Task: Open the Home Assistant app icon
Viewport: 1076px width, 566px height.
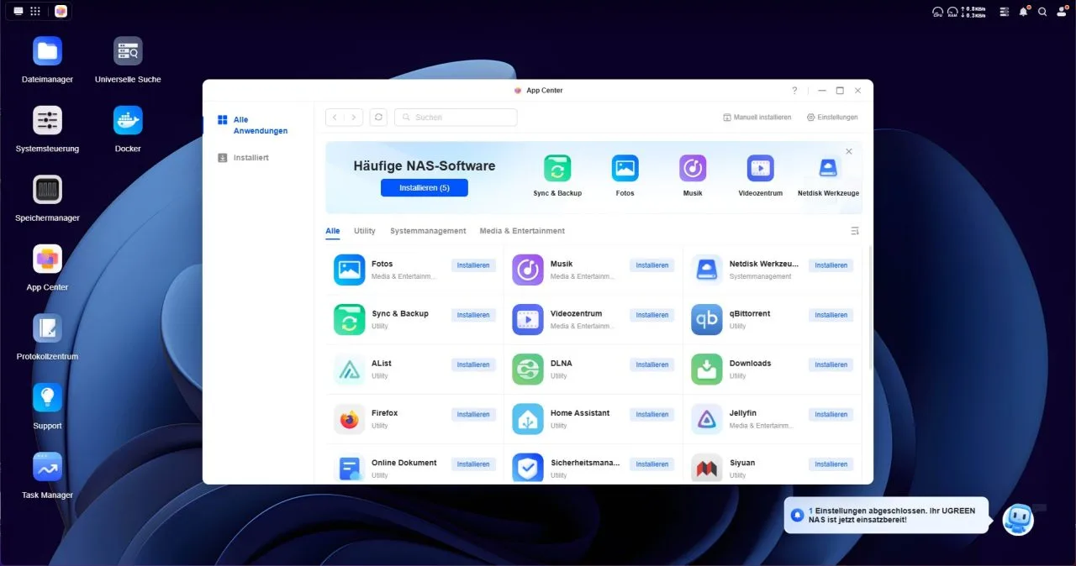Action: click(x=528, y=419)
